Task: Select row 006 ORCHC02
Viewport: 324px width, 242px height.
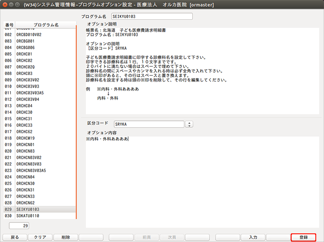Action: coord(40,60)
